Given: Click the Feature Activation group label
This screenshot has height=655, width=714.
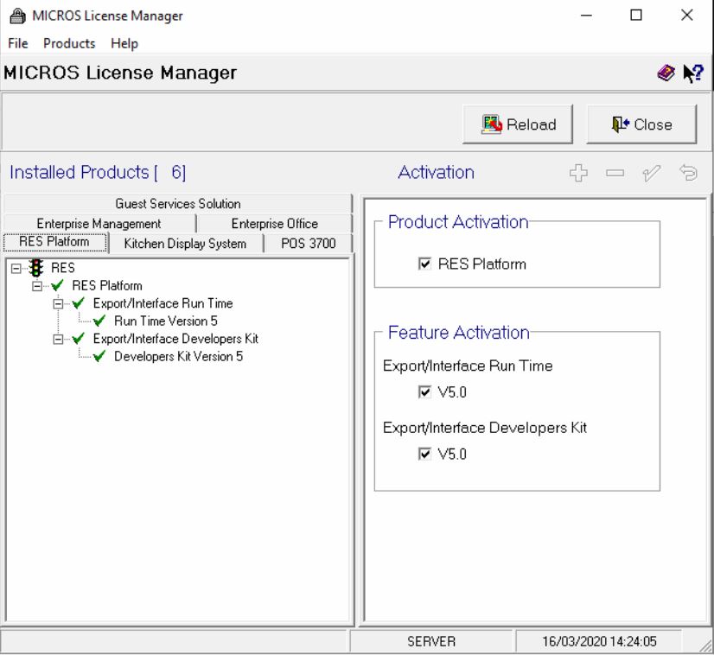Looking at the screenshot, I should click(x=458, y=333).
